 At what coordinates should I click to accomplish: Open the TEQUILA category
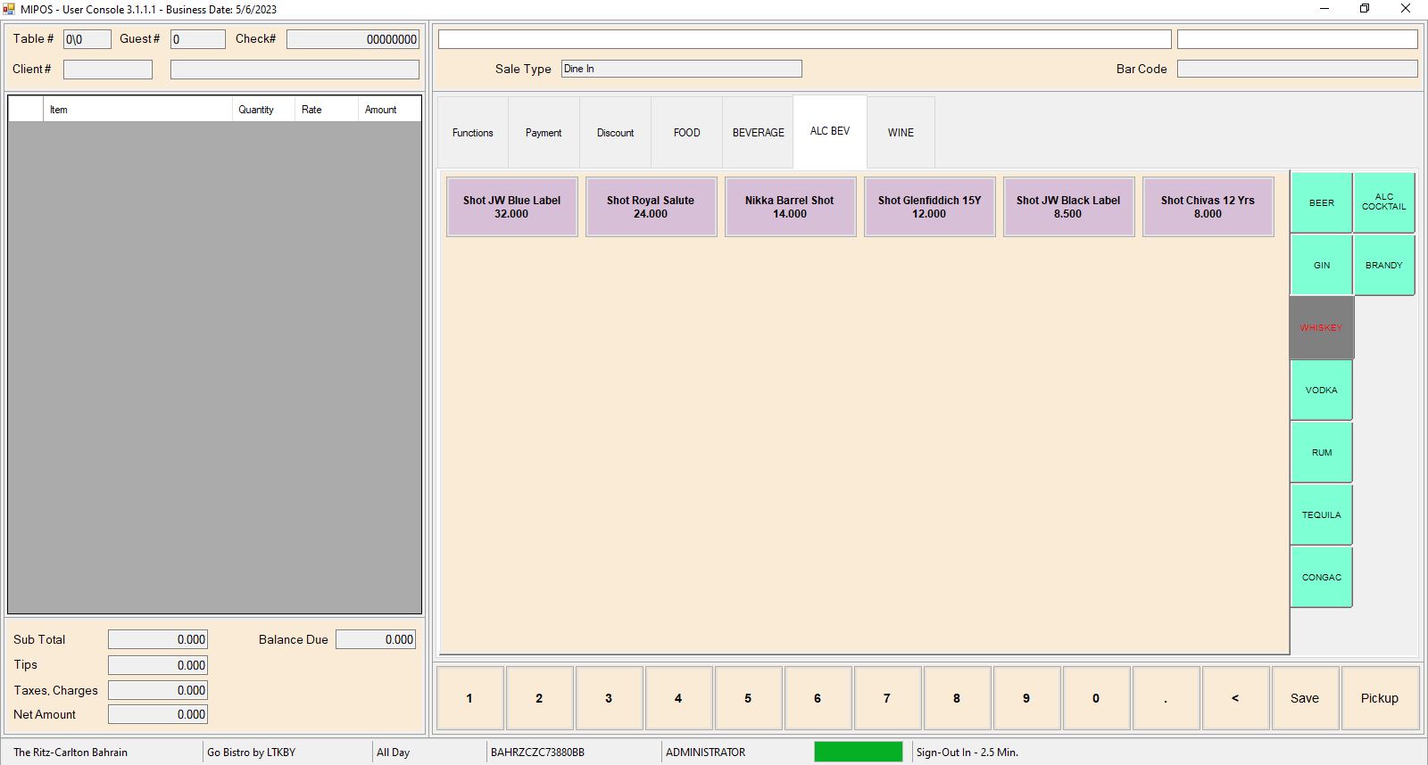1321,514
